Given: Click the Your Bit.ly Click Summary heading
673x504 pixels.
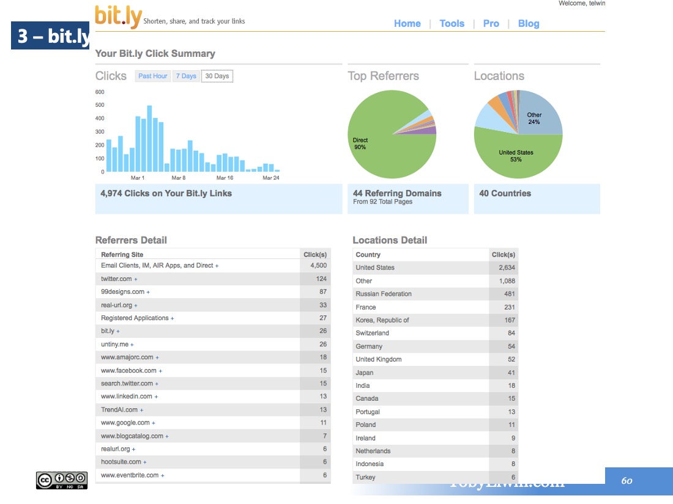Looking at the screenshot, I should pyautogui.click(x=155, y=54).
